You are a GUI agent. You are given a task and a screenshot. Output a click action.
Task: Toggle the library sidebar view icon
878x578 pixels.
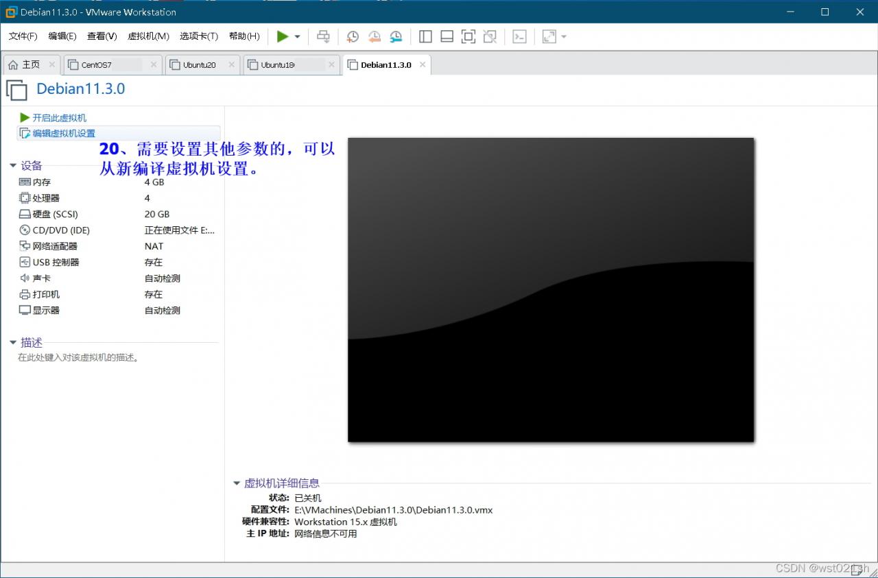(x=425, y=36)
